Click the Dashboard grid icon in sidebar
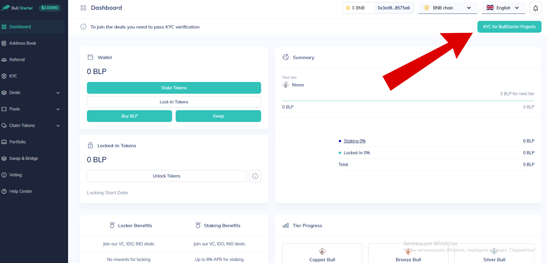This screenshot has height=263, width=547. (x=4, y=27)
